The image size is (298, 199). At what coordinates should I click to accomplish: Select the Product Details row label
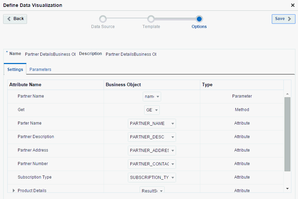tap(32, 191)
